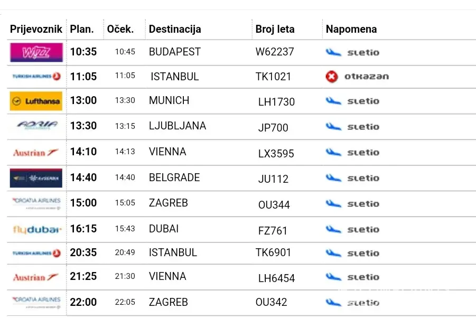
Task: Click Turkish Airlines logo on 11:05 flight
Action: click(x=36, y=77)
